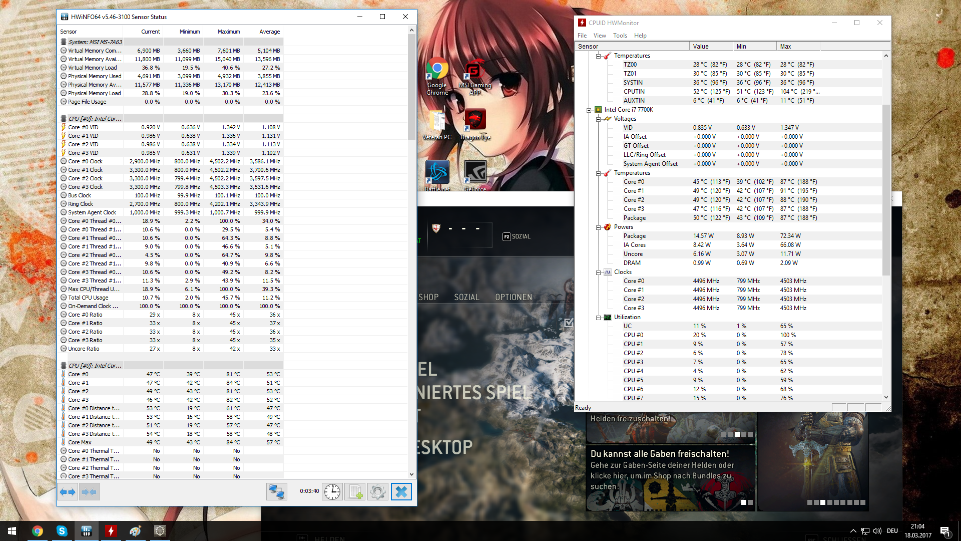Start logging with the sheet plus icon
Viewport: 961px width, 541px height.
[355, 492]
